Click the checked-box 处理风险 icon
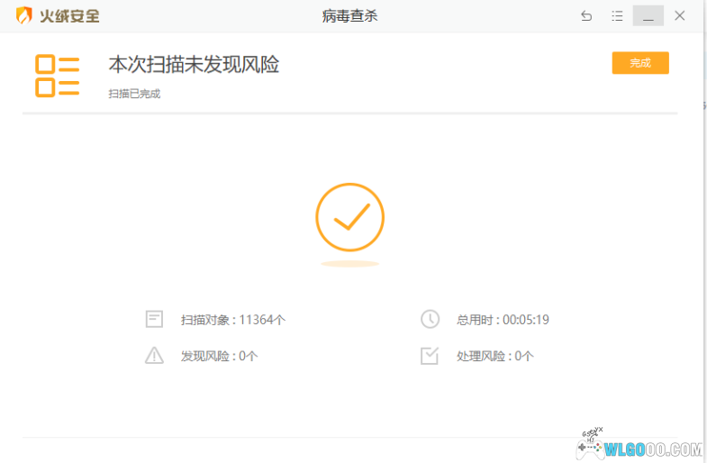 tap(430, 356)
